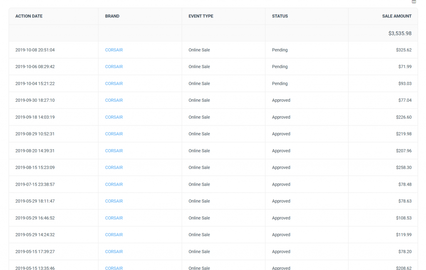Click the sale amount $226.60
The image size is (426, 270).
point(404,117)
